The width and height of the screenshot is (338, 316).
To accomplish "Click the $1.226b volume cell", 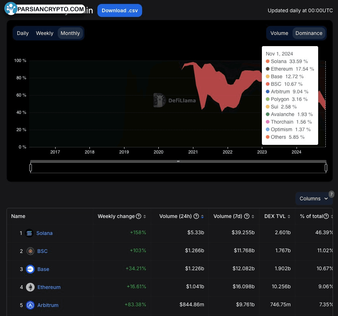I will [x=195, y=268].
